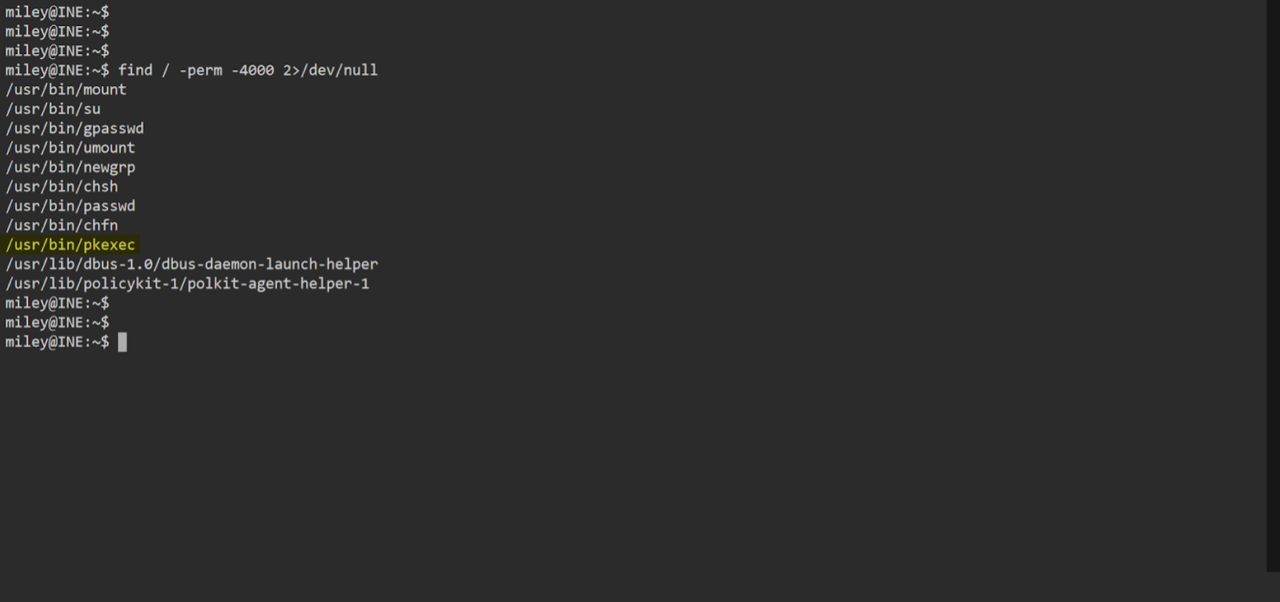Click the vertical scrollbar on right edge
Viewport: 1280px width, 602px height.
1273,286
